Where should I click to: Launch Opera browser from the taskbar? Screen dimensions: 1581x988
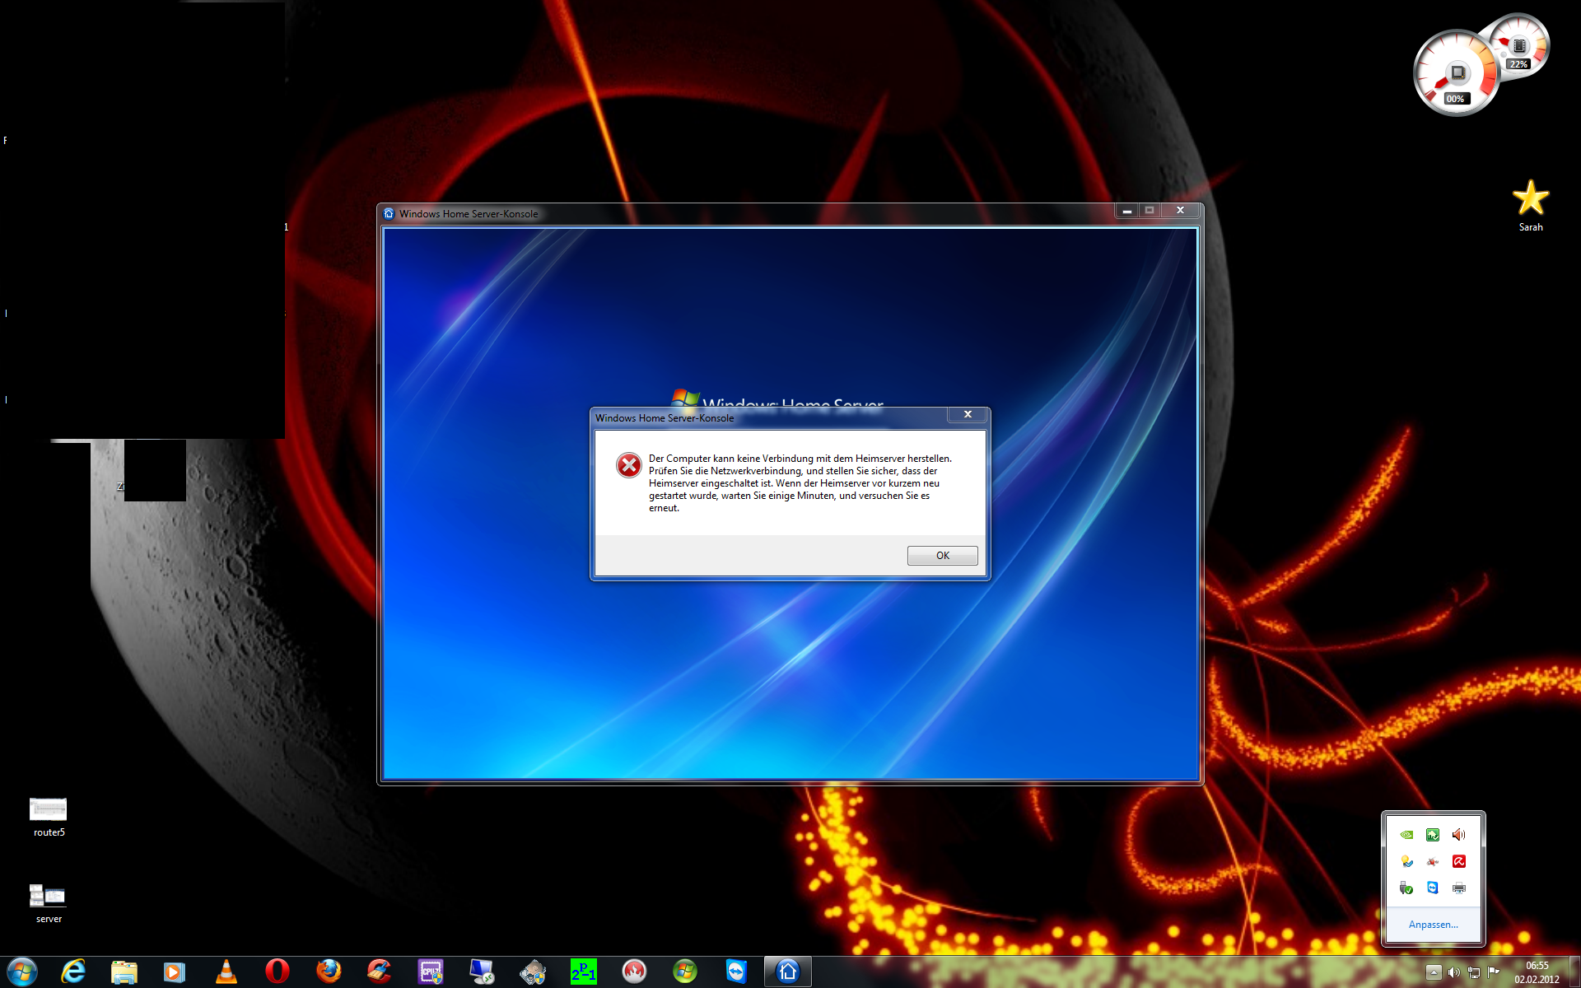coord(277,972)
